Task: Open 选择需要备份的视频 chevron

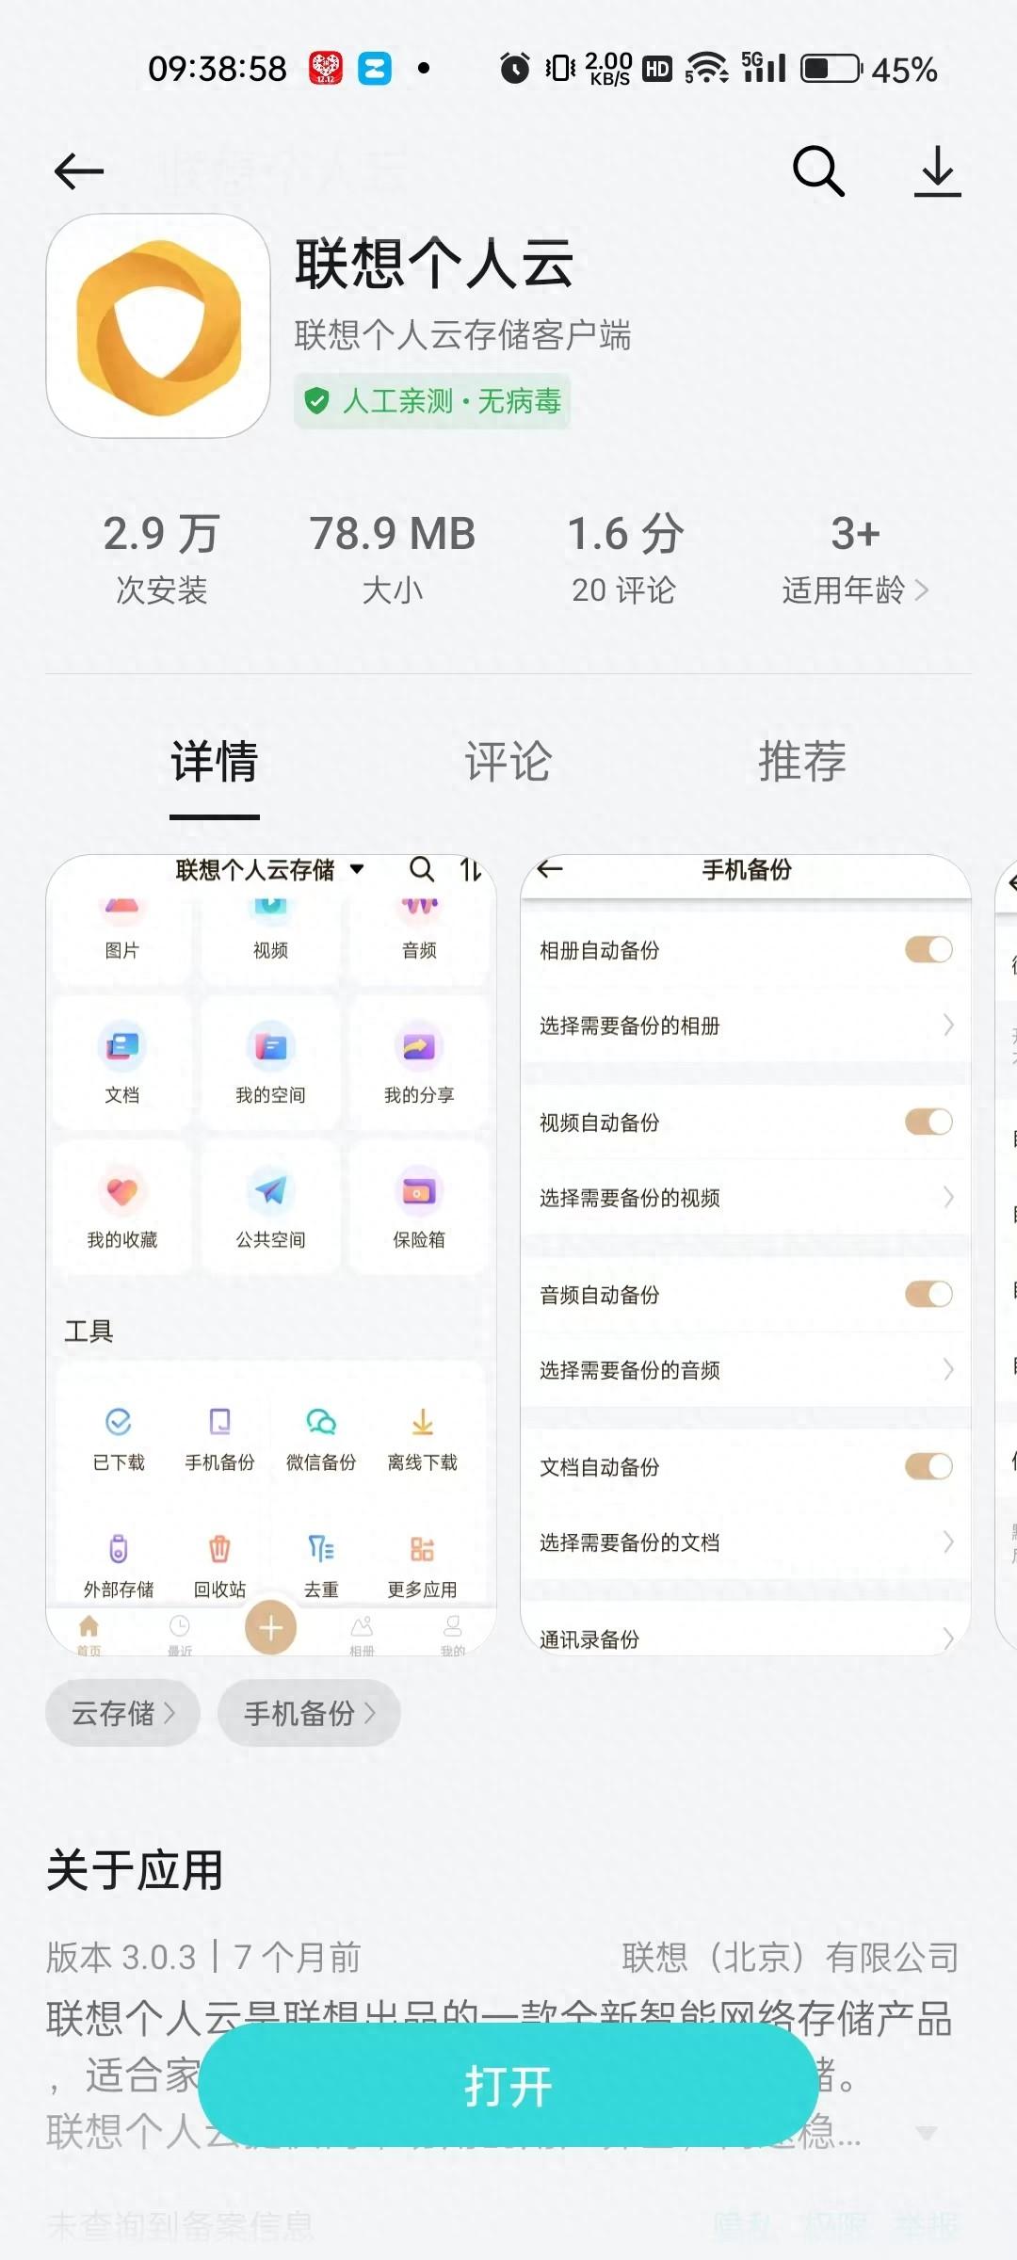Action: [x=948, y=1197]
